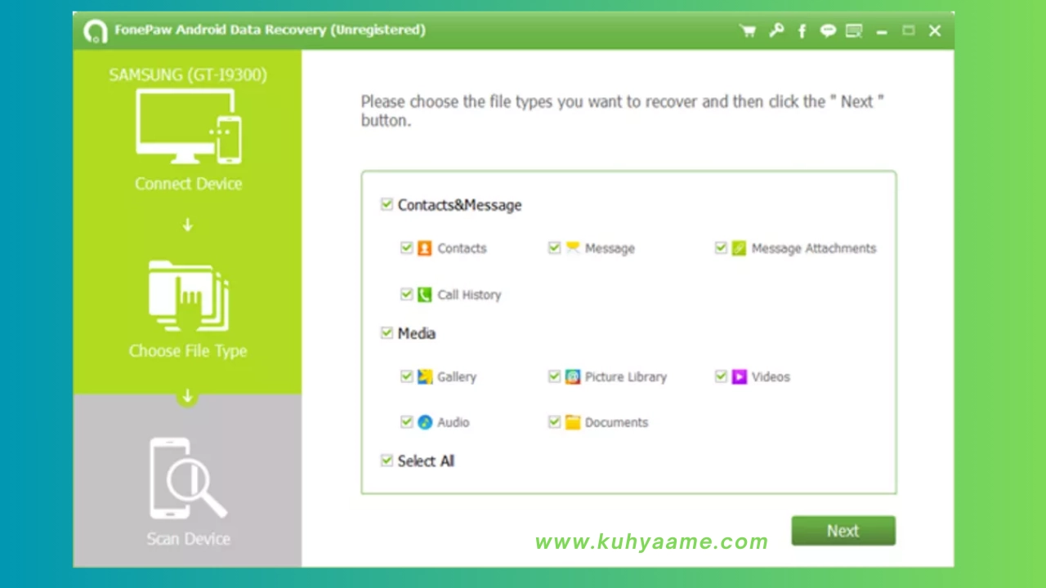Click the Message envelope icon
The image size is (1046, 588).
[x=572, y=248]
